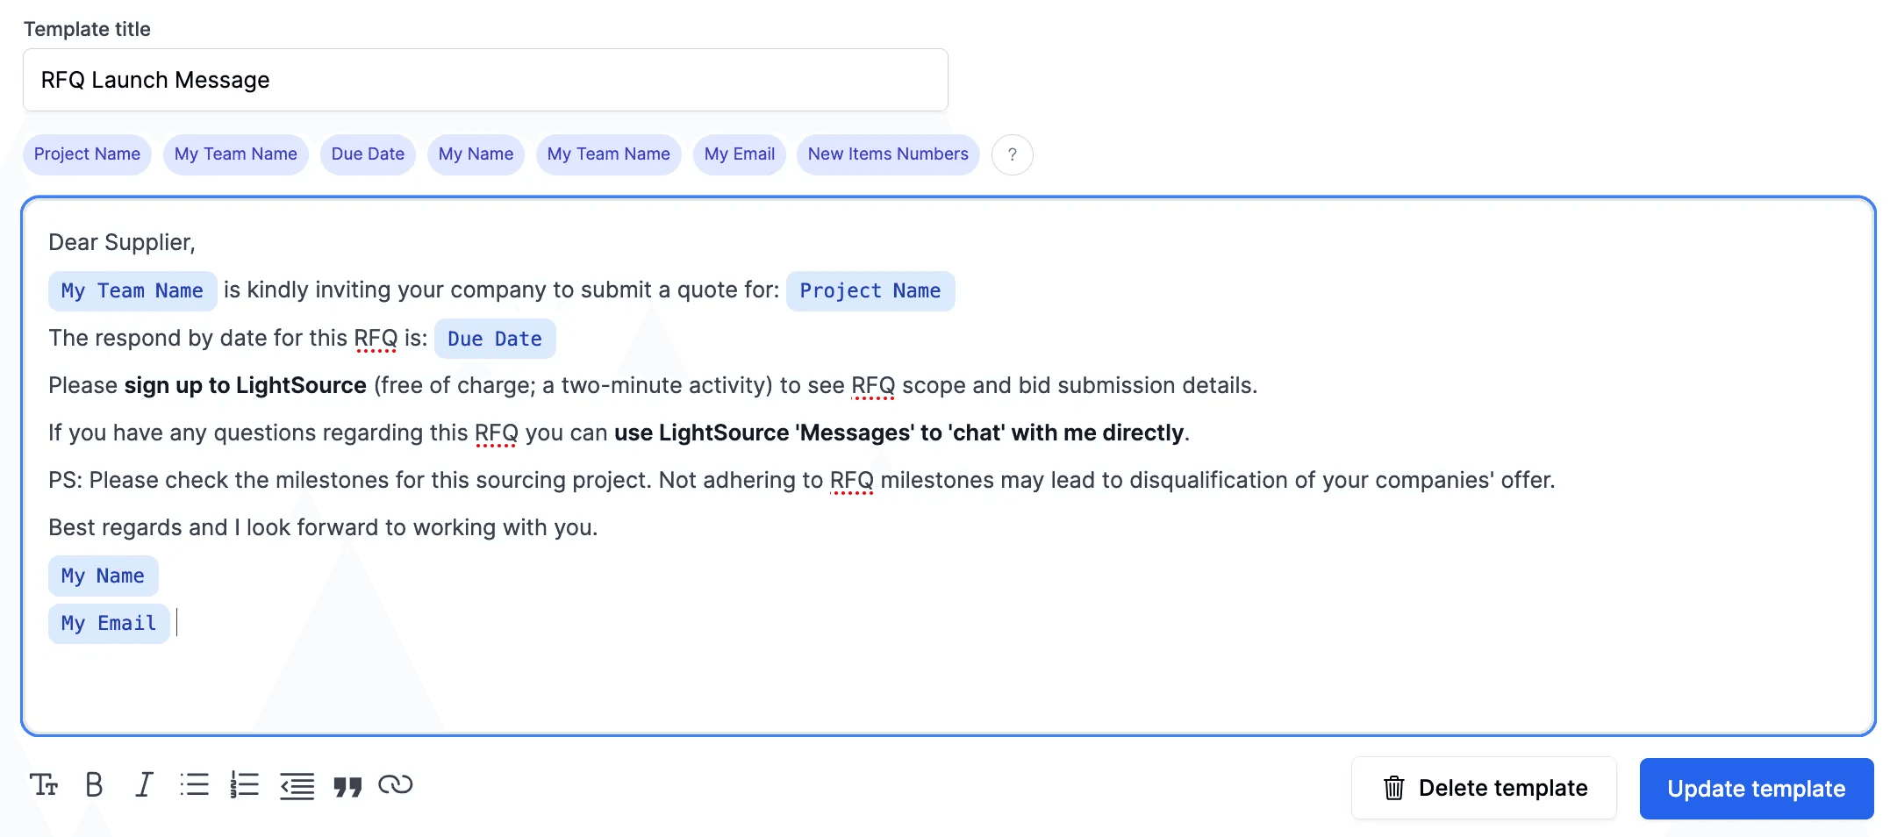Click text 'use LightSource 'Messages' to 'chat' with me directly'

click(x=899, y=433)
